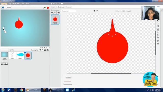Select Sprite1 in the sprites pane
This screenshot has height=92, width=163.
12,55
